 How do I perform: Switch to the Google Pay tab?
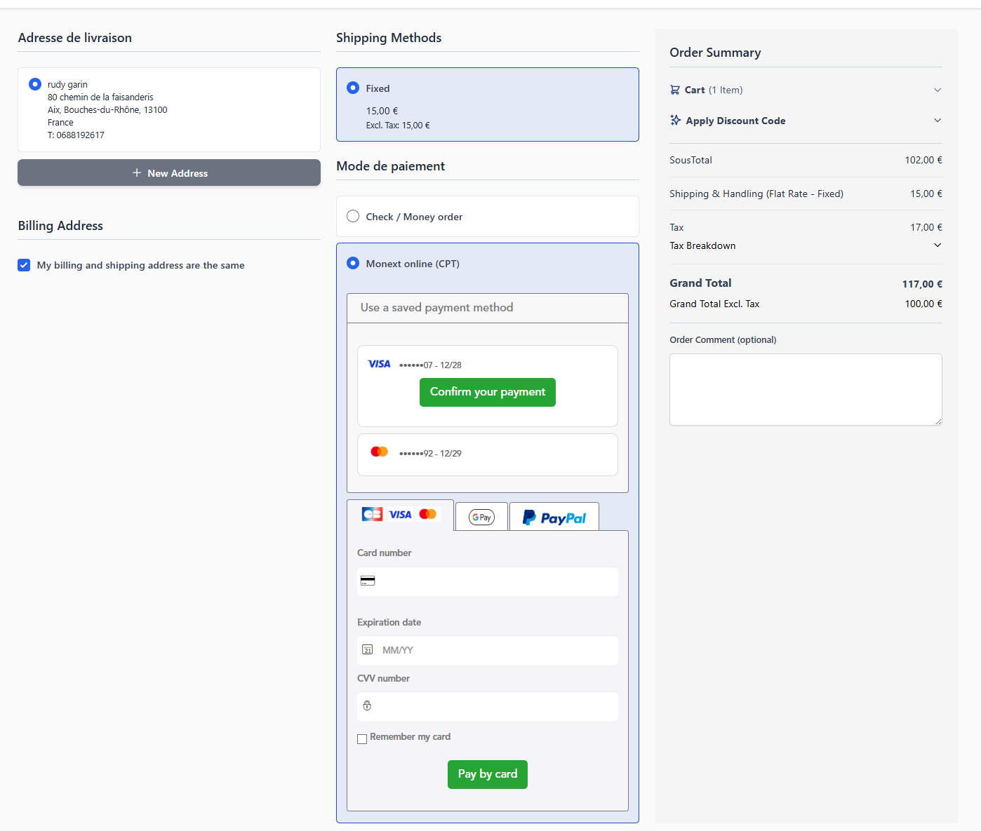pos(481,518)
